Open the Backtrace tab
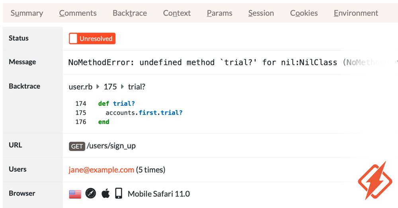This screenshot has width=398, height=208. pos(130,13)
